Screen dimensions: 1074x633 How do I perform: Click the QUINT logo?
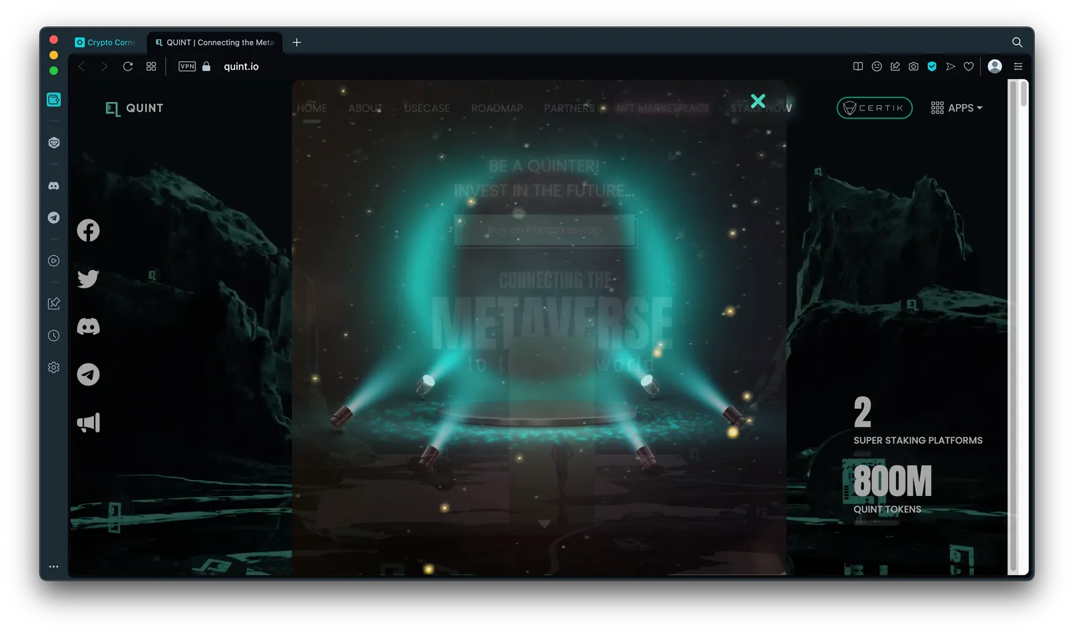click(x=134, y=108)
